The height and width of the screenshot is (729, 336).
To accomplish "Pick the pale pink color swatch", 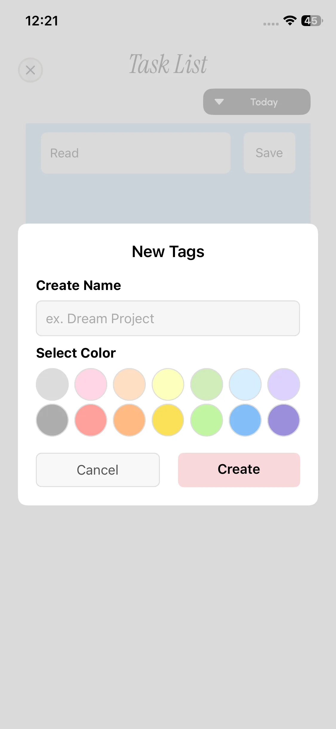I will 91,384.
